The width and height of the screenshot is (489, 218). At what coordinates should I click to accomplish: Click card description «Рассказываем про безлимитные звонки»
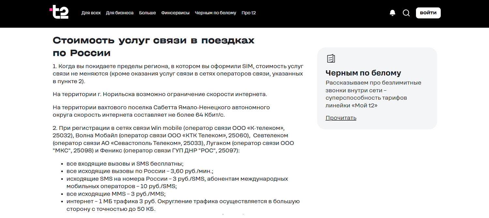[x=373, y=94]
